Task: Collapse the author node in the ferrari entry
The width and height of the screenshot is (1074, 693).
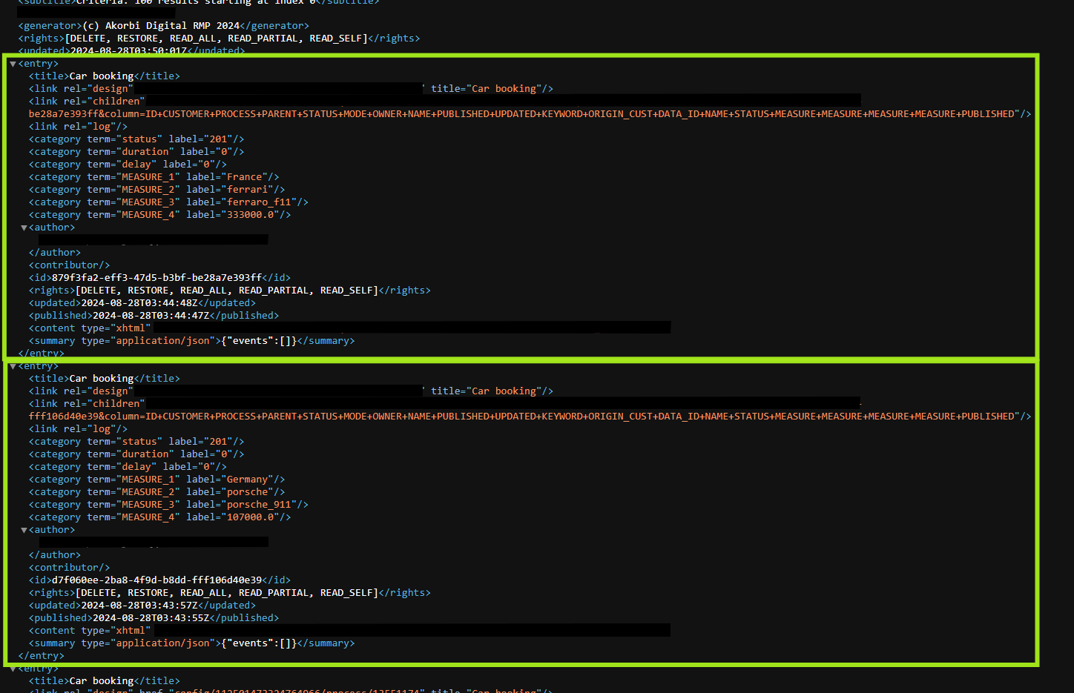Action: [24, 228]
